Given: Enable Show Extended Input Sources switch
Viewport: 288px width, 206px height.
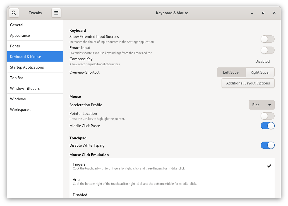Looking at the screenshot, I should click(x=267, y=39).
